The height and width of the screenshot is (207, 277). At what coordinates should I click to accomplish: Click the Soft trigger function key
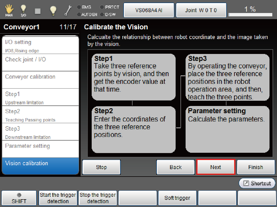(177, 198)
